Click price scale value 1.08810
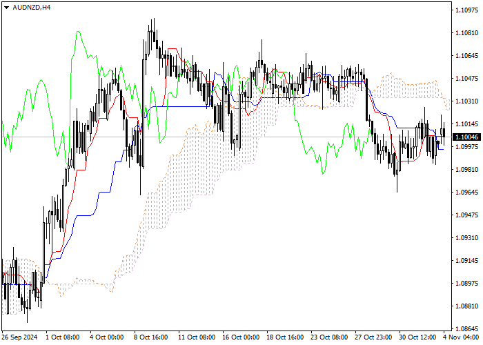Image resolution: width=483 pixels, height=345 pixels. coord(466,306)
